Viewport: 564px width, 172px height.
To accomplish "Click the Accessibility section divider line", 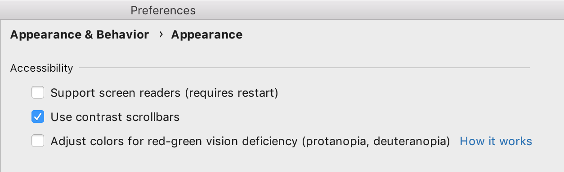I will (x=304, y=68).
